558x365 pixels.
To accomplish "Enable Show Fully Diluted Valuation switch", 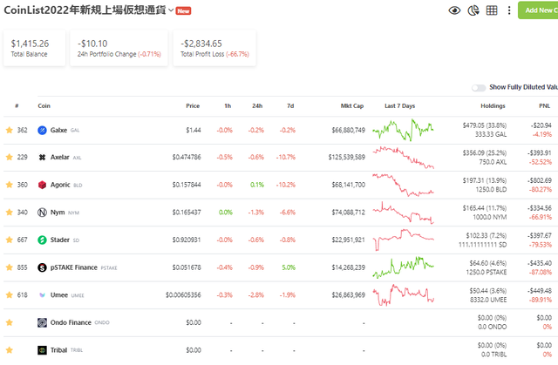I will (x=479, y=87).
